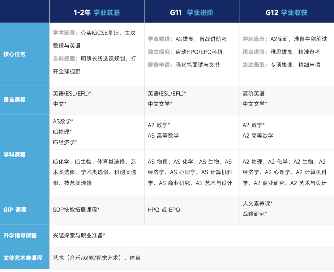
Task: Select the '语言课程' row label
Action: point(14,100)
